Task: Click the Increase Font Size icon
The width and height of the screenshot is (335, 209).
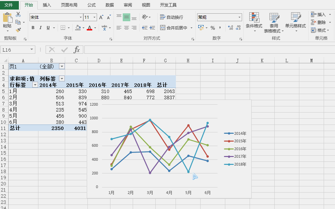Action: pos(101,17)
